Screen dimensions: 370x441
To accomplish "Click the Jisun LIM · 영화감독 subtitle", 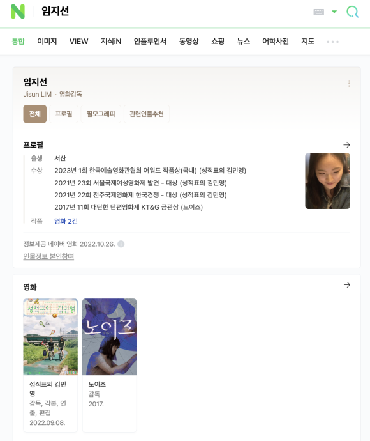I will [x=52, y=94].
